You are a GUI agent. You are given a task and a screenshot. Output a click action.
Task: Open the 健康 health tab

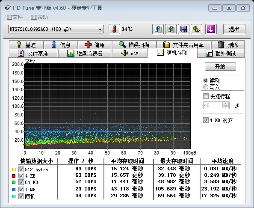95,45
